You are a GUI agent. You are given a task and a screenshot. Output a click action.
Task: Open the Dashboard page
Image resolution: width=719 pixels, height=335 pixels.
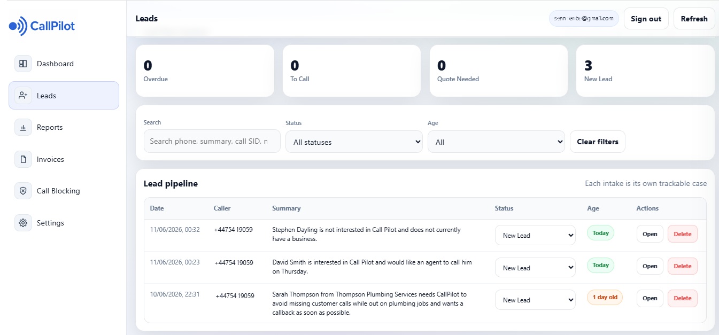(55, 64)
